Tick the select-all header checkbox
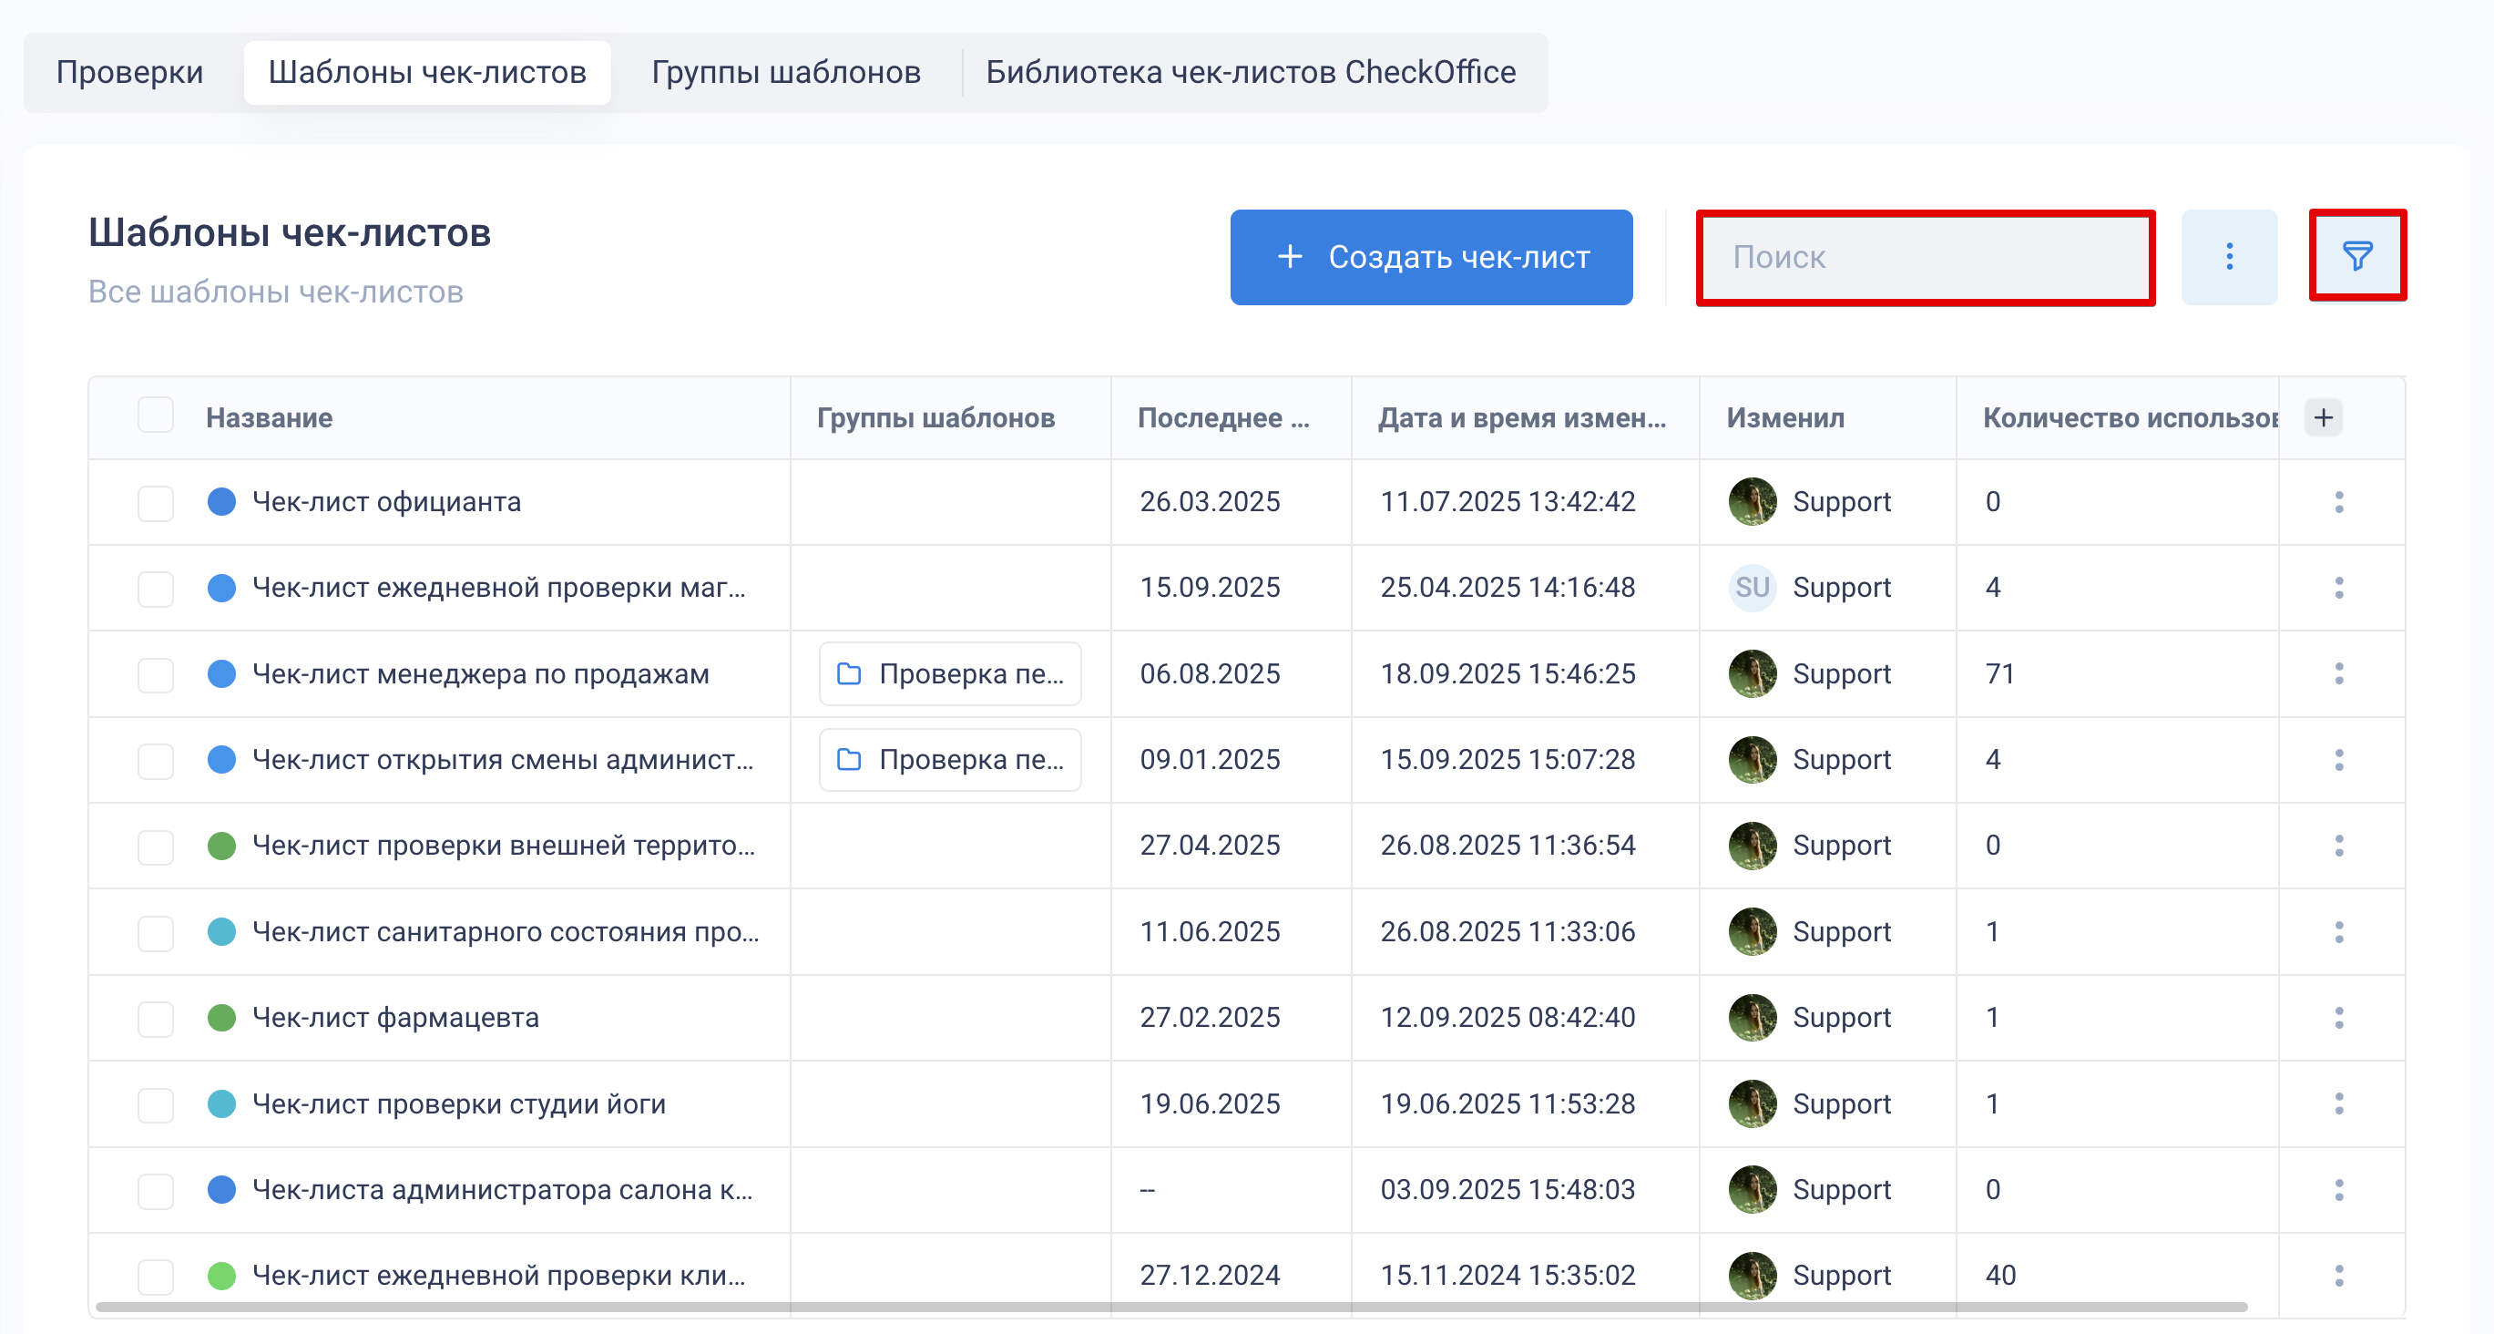 155,416
